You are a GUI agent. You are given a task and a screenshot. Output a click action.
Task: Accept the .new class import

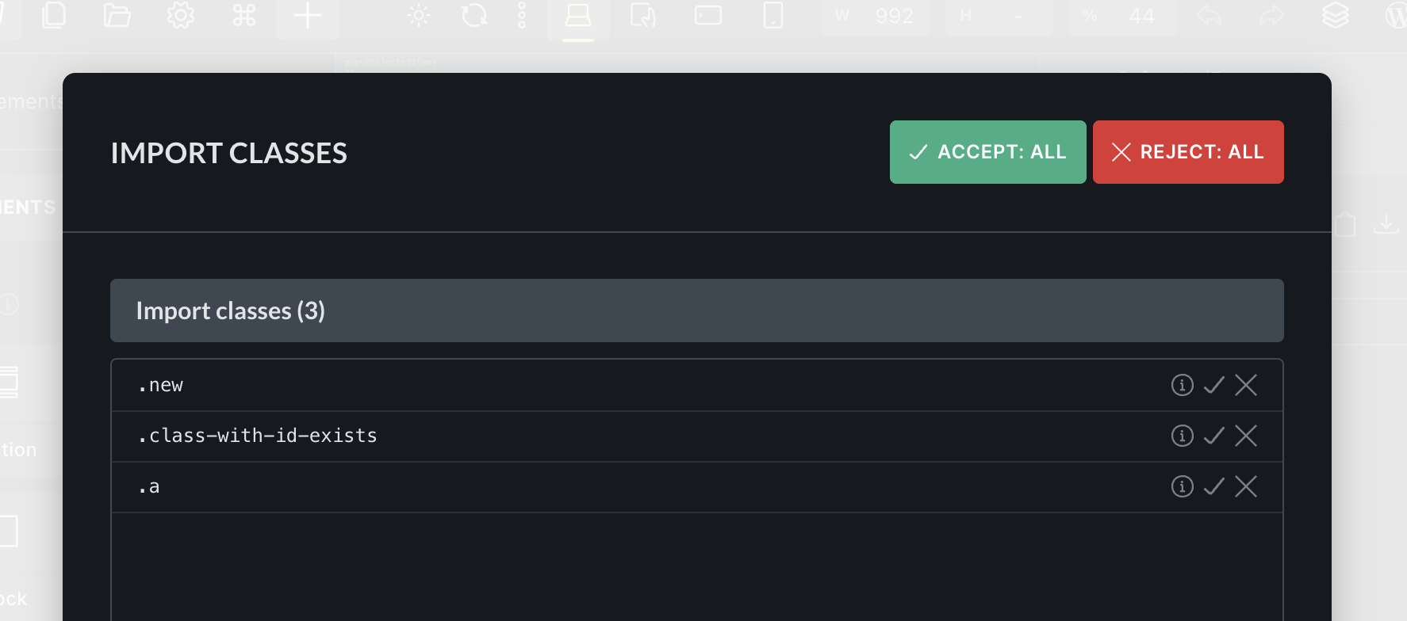pos(1213,385)
